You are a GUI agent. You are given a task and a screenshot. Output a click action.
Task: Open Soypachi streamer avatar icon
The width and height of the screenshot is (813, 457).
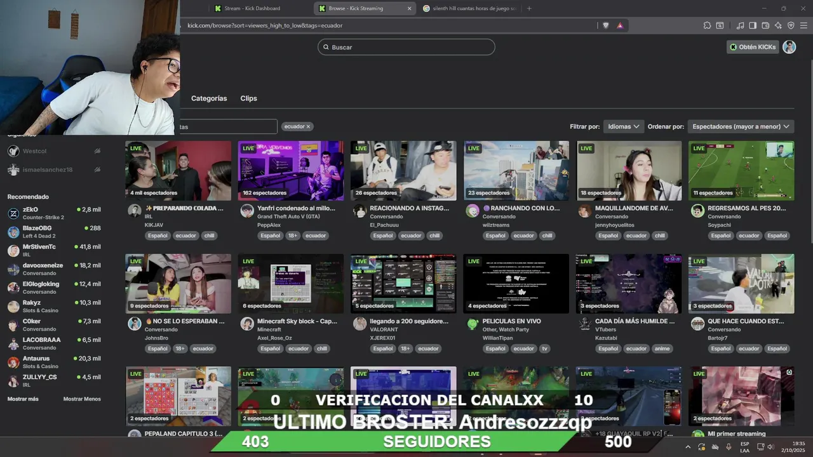point(697,211)
